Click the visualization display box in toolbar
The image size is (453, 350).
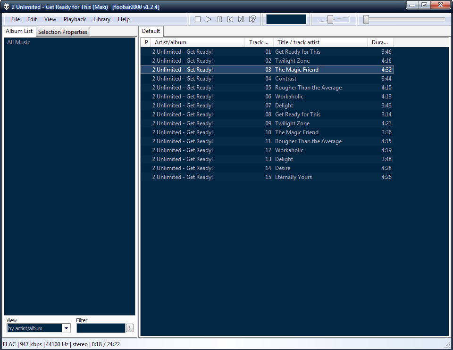286,19
